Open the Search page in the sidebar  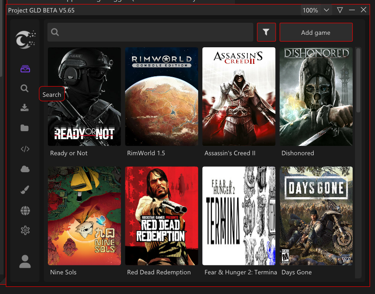pyautogui.click(x=25, y=88)
